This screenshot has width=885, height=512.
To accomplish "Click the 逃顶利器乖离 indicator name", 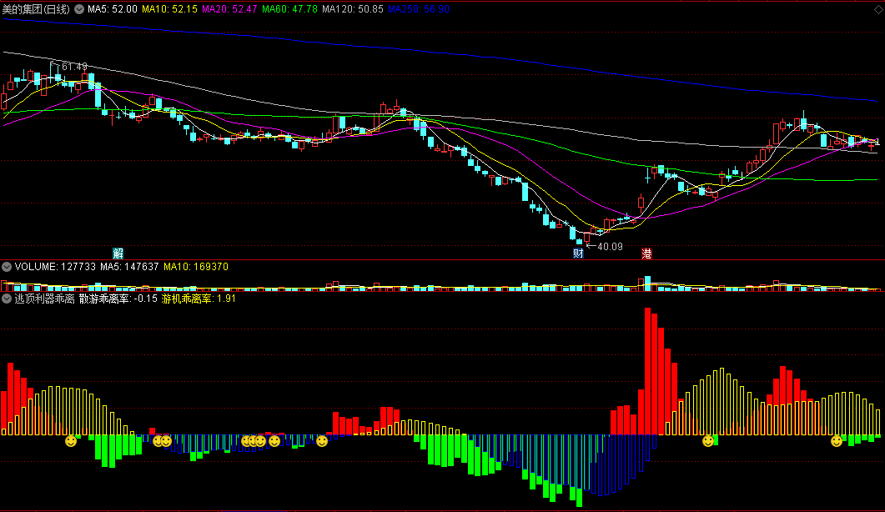I will click(44, 299).
